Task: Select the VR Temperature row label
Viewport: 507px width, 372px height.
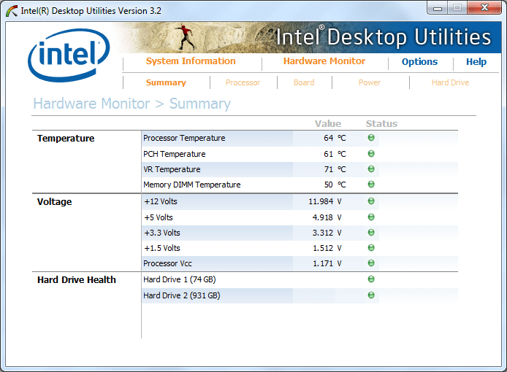Action: click(x=172, y=169)
